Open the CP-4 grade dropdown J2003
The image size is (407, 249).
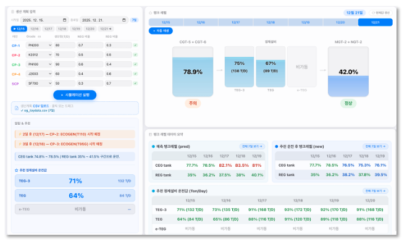click(39, 74)
